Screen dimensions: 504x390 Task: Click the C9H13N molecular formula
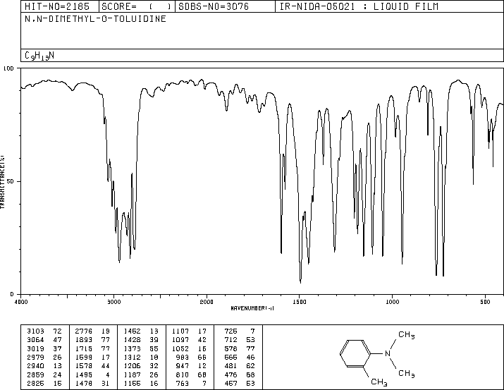tap(39, 56)
